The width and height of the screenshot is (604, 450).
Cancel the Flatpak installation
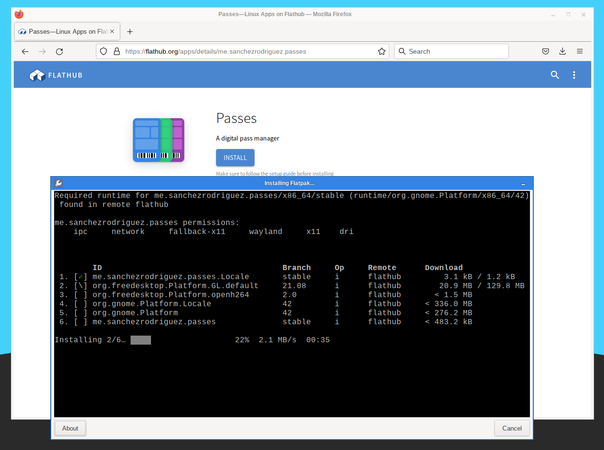512,428
